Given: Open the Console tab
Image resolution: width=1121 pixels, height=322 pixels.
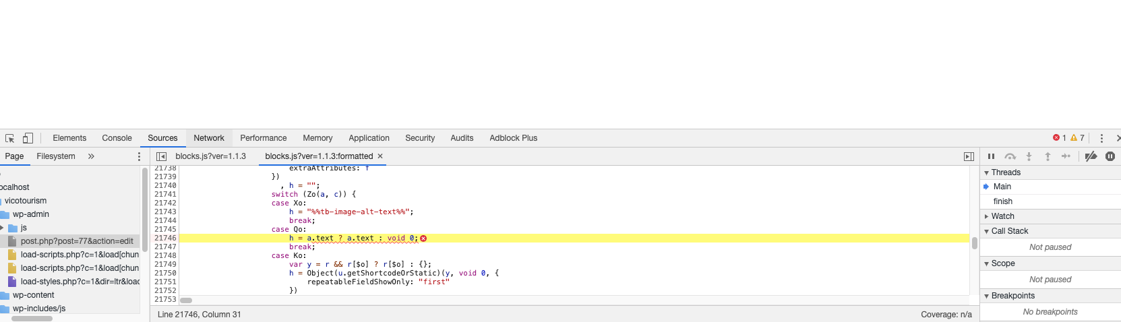Looking at the screenshot, I should [117, 138].
